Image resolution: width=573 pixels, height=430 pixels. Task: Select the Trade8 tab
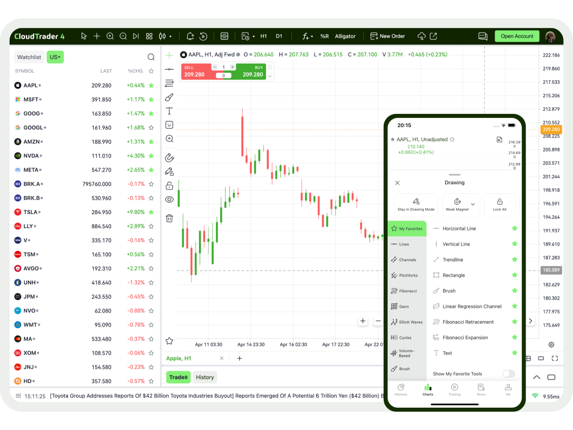click(x=178, y=377)
